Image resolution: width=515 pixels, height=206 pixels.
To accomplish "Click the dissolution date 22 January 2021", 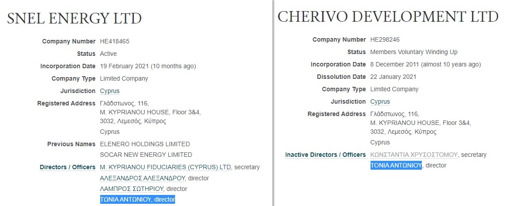I will pos(394,77).
